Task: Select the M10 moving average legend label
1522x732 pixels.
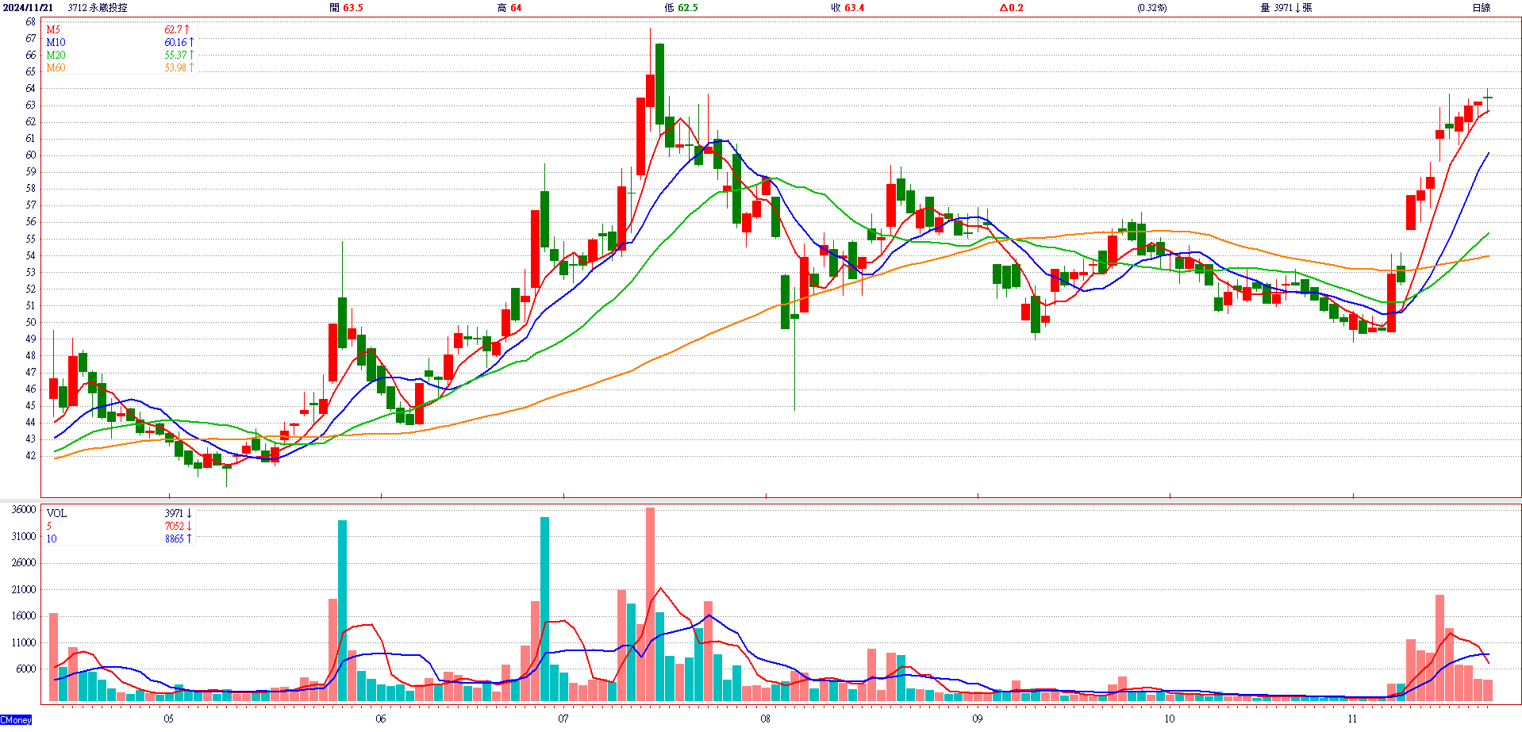Action: (56, 42)
